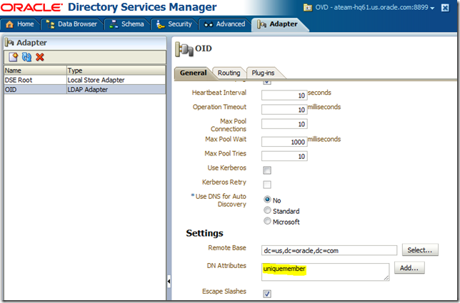Click the Security tab icon
Viewport: 460px width, 303px height.
point(160,24)
